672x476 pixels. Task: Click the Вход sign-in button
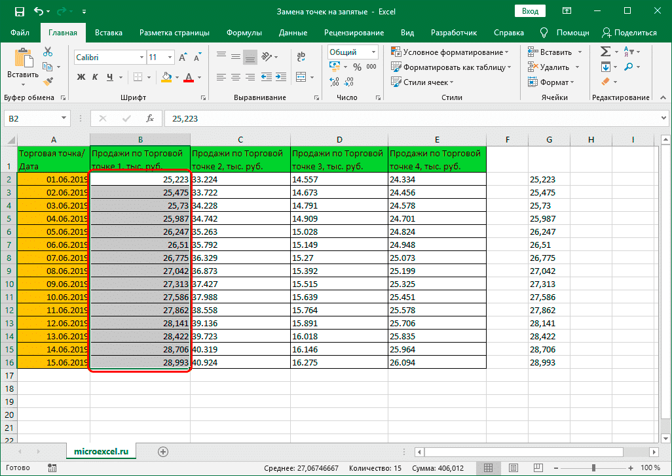(531, 10)
